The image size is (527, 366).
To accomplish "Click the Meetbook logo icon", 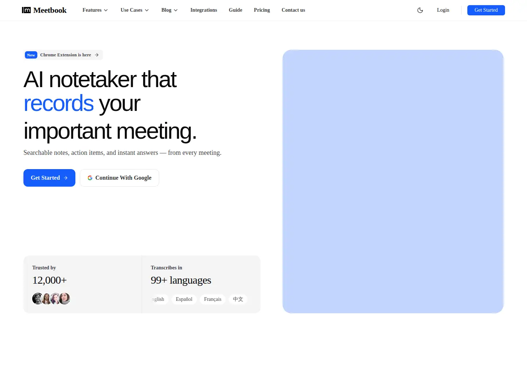I will [x=26, y=10].
